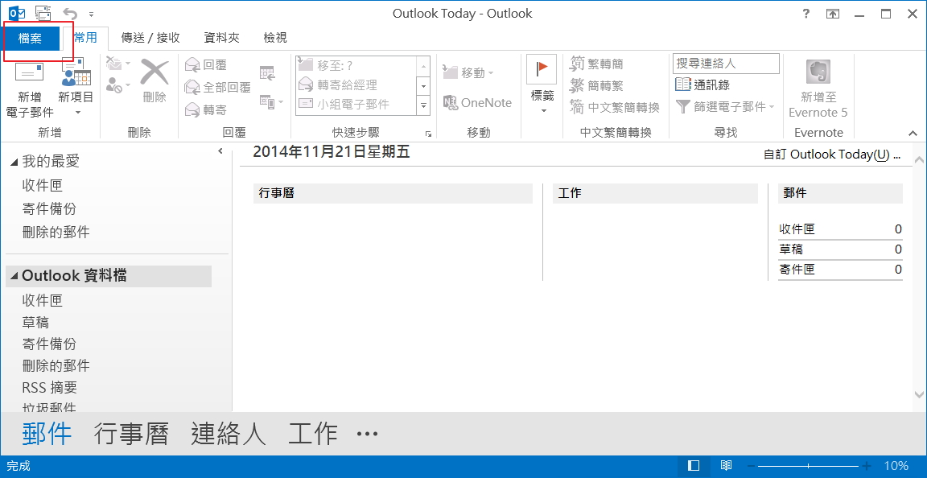Click the 搜尋連絡人 search box
Viewport: 927px width, 478px height.
726,64
